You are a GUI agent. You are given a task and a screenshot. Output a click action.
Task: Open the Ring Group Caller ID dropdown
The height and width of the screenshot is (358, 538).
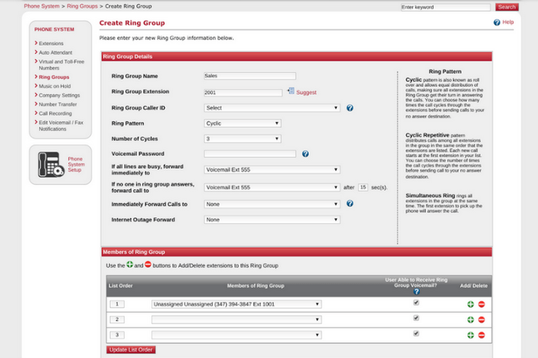tap(272, 108)
